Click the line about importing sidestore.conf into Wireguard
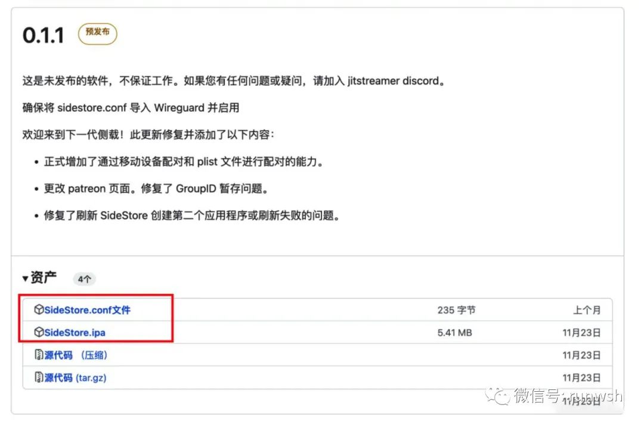The width and height of the screenshot is (644, 424). 131,108
